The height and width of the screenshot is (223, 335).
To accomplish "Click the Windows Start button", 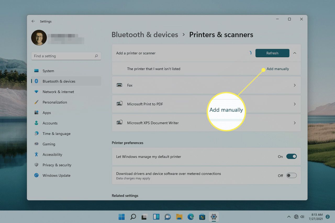I will tap(121, 217).
